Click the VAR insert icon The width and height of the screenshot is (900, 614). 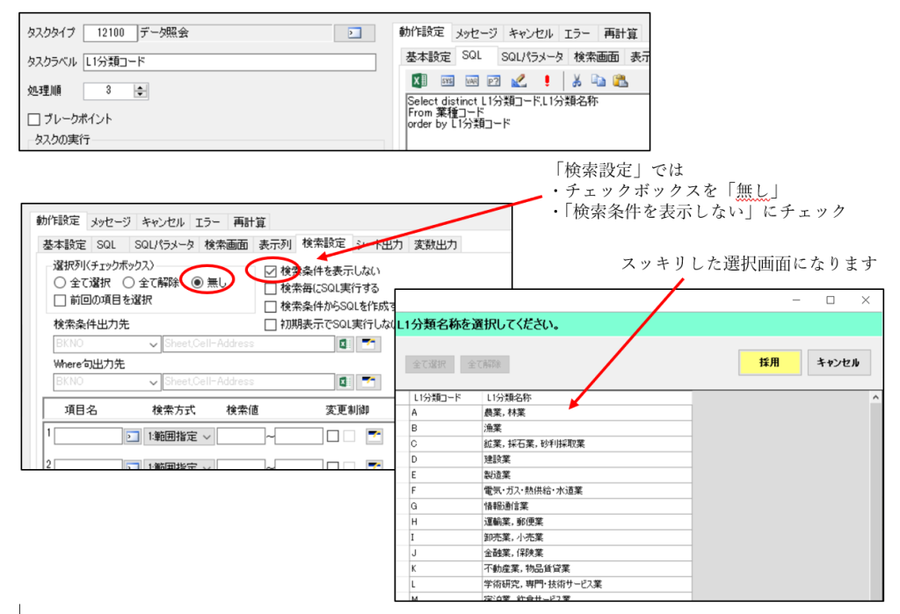click(472, 81)
